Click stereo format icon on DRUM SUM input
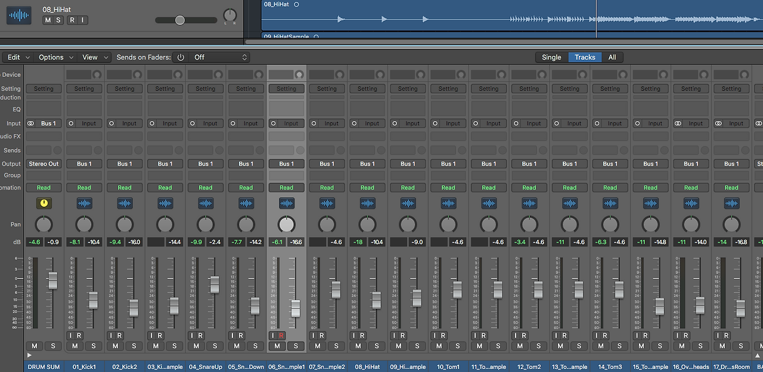 coord(31,123)
